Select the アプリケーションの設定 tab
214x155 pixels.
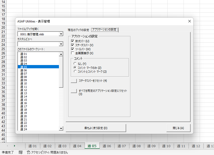[x=104, y=30]
